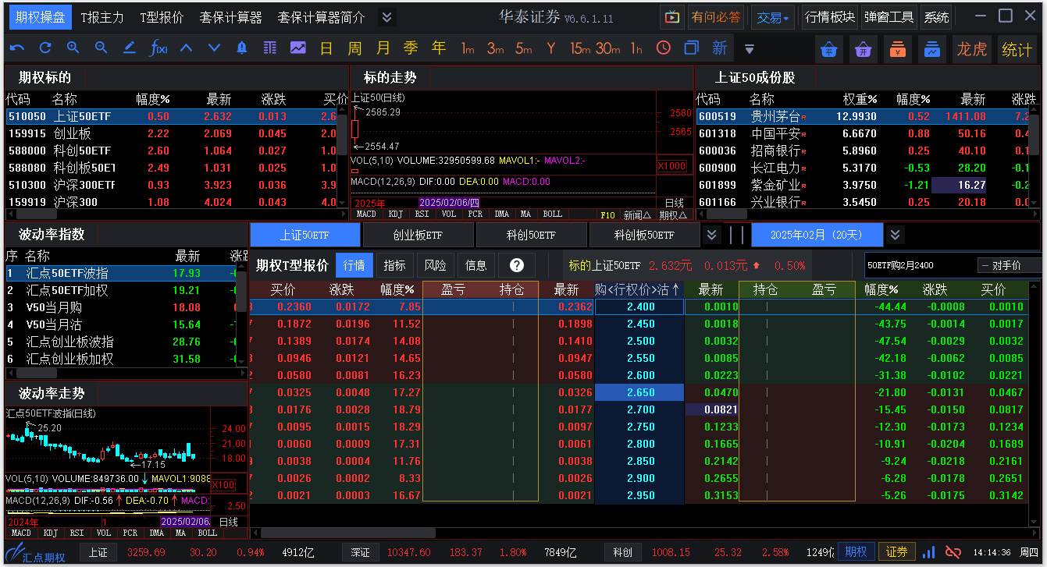This screenshot has height=567, width=1047.
Task: Click the 系统 menu button
Action: click(936, 17)
